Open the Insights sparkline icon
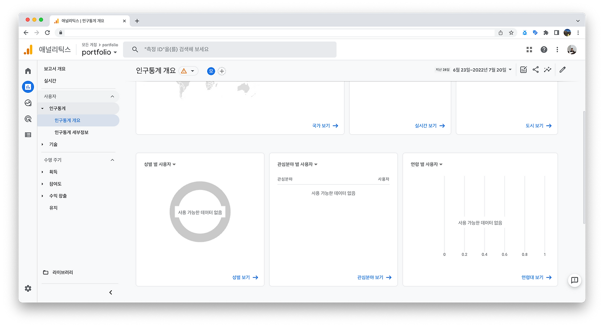Image resolution: width=604 pixels, height=327 pixels. pos(547,70)
